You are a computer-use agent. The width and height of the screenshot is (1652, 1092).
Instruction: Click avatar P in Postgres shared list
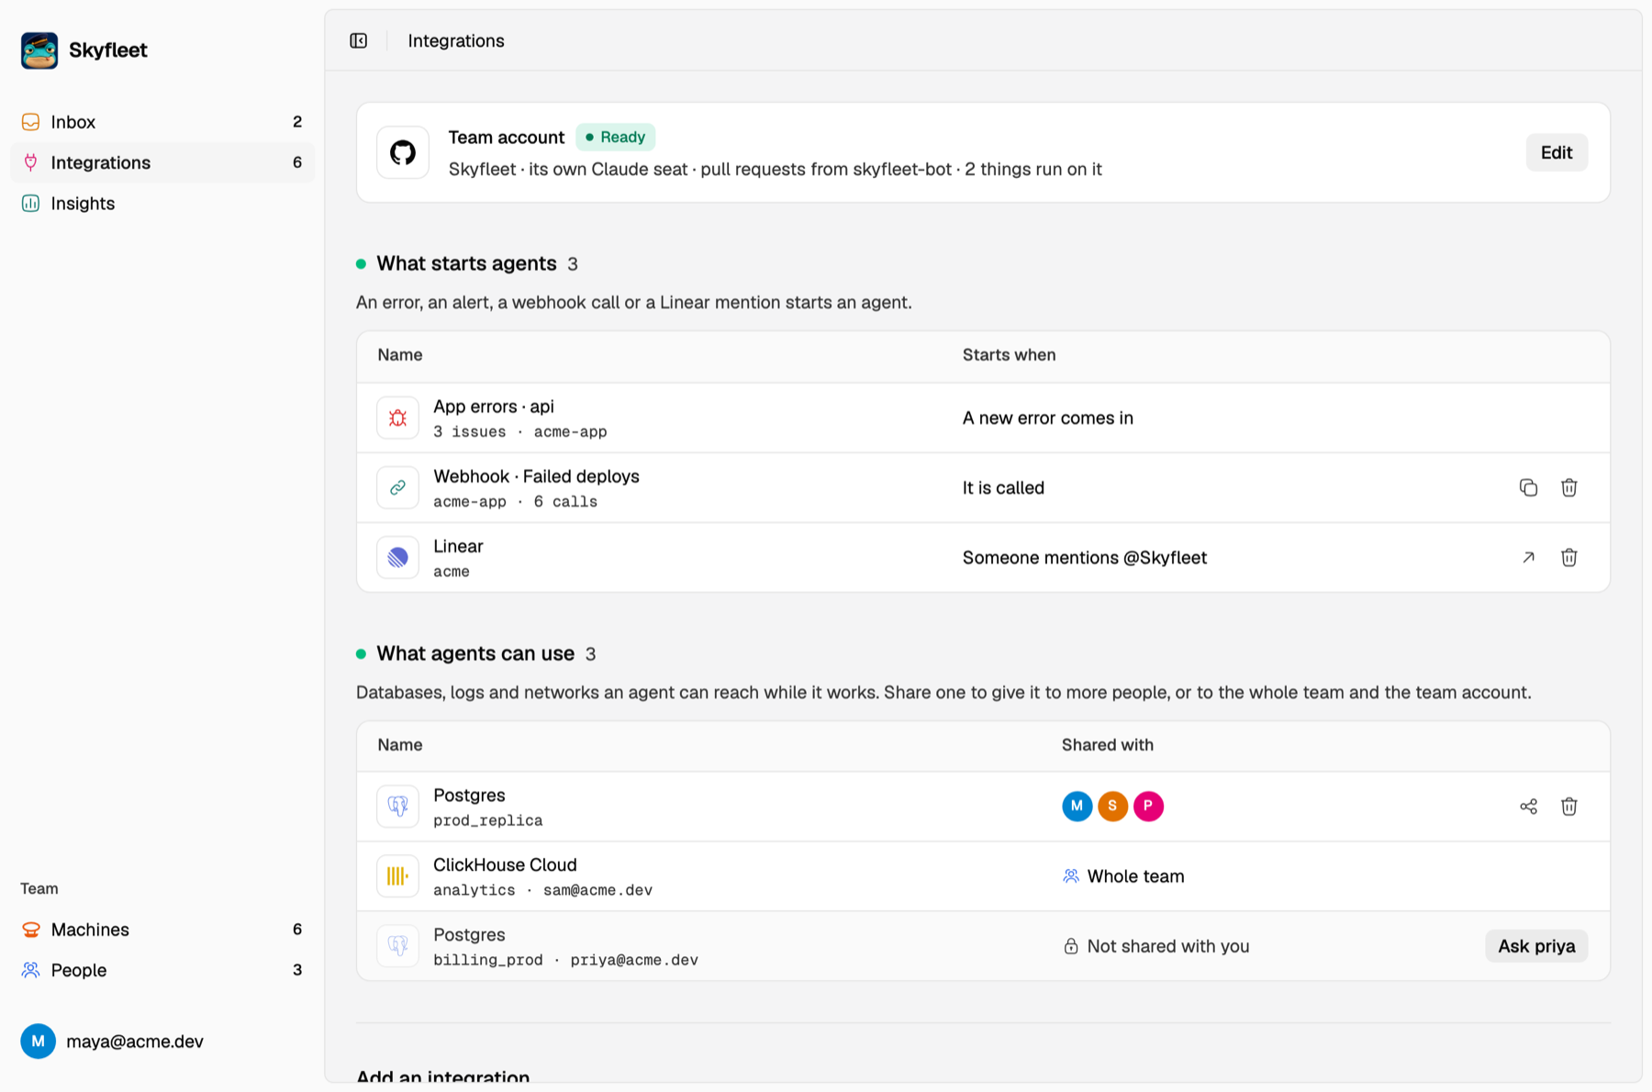pyautogui.click(x=1148, y=806)
